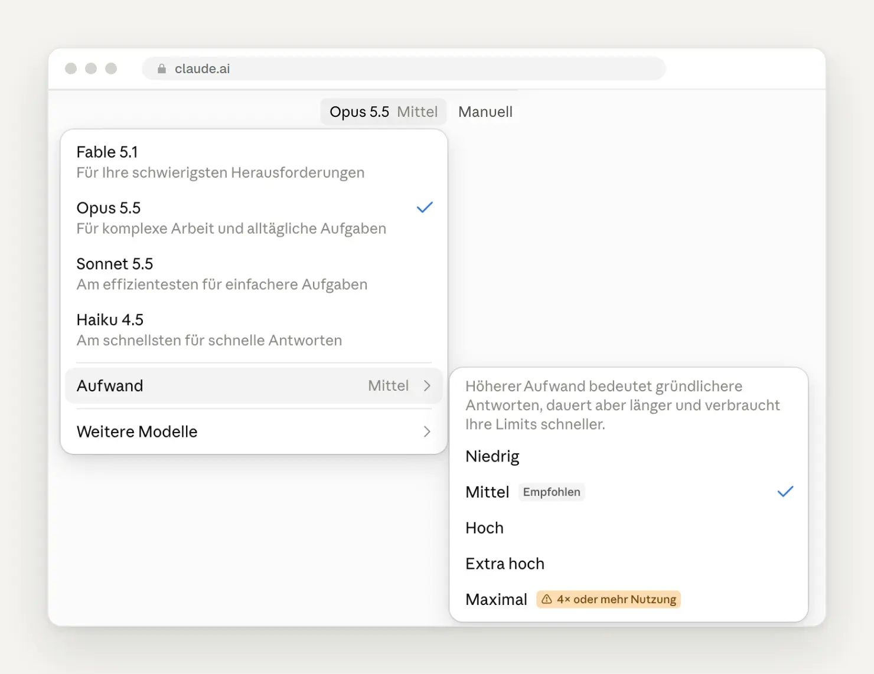Click the 'Am effizientesten für einfachere Aufgaben' text
Viewport: 874px width, 674px height.
pyautogui.click(x=222, y=284)
